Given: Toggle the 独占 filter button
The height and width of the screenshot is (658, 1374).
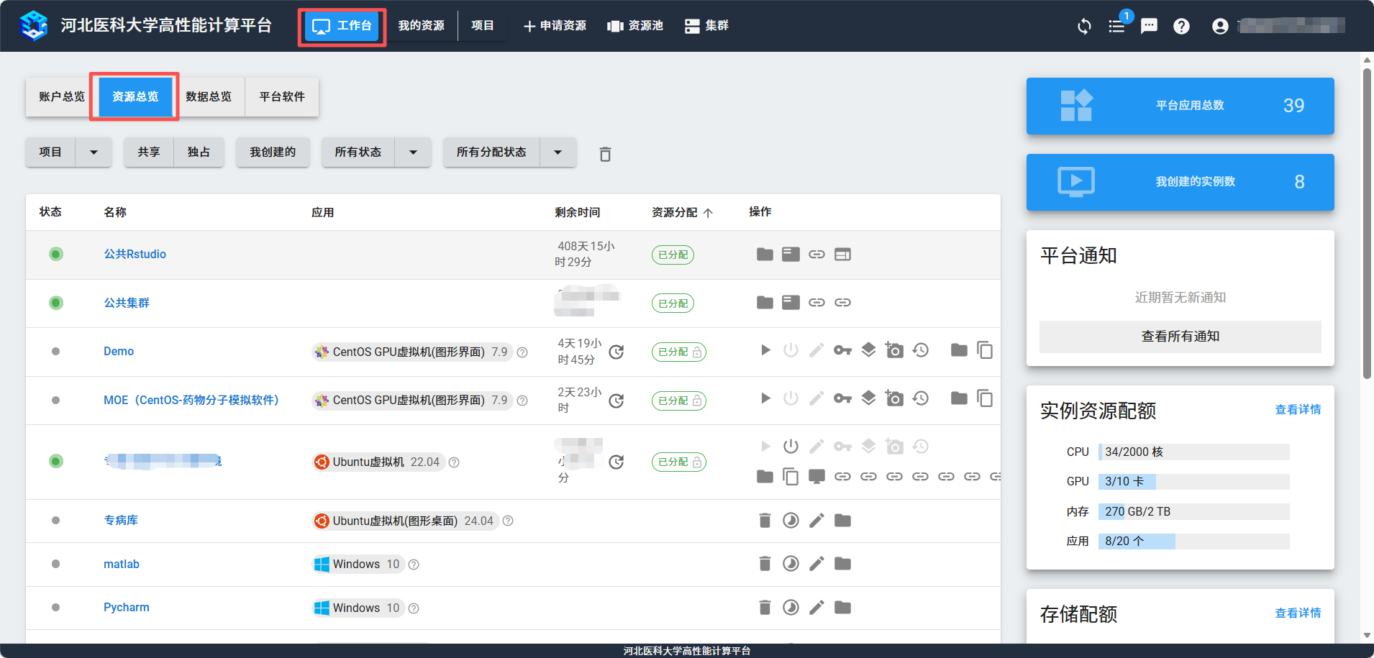Looking at the screenshot, I should click(199, 152).
